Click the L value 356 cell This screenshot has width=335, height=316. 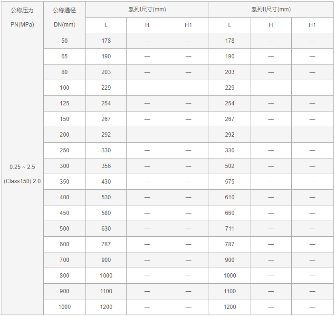click(106, 166)
